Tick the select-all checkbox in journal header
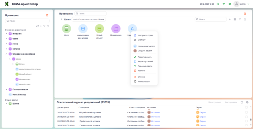253x129 pixels. [246, 107]
